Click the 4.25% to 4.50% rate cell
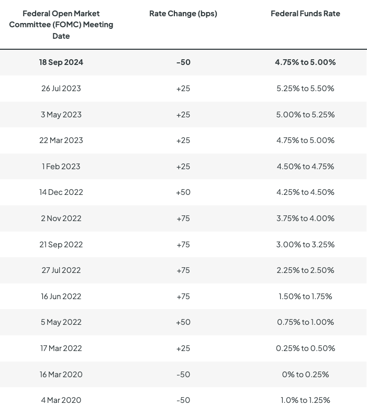Viewport: 367px width, 416px height. 305,192
